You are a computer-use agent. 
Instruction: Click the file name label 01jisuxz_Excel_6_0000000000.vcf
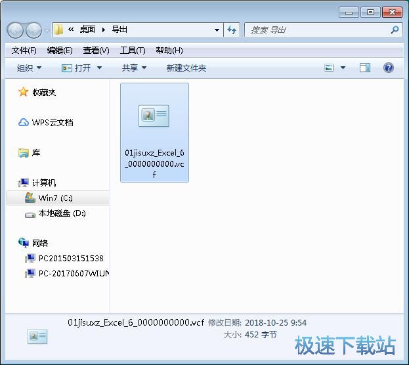[x=154, y=163]
